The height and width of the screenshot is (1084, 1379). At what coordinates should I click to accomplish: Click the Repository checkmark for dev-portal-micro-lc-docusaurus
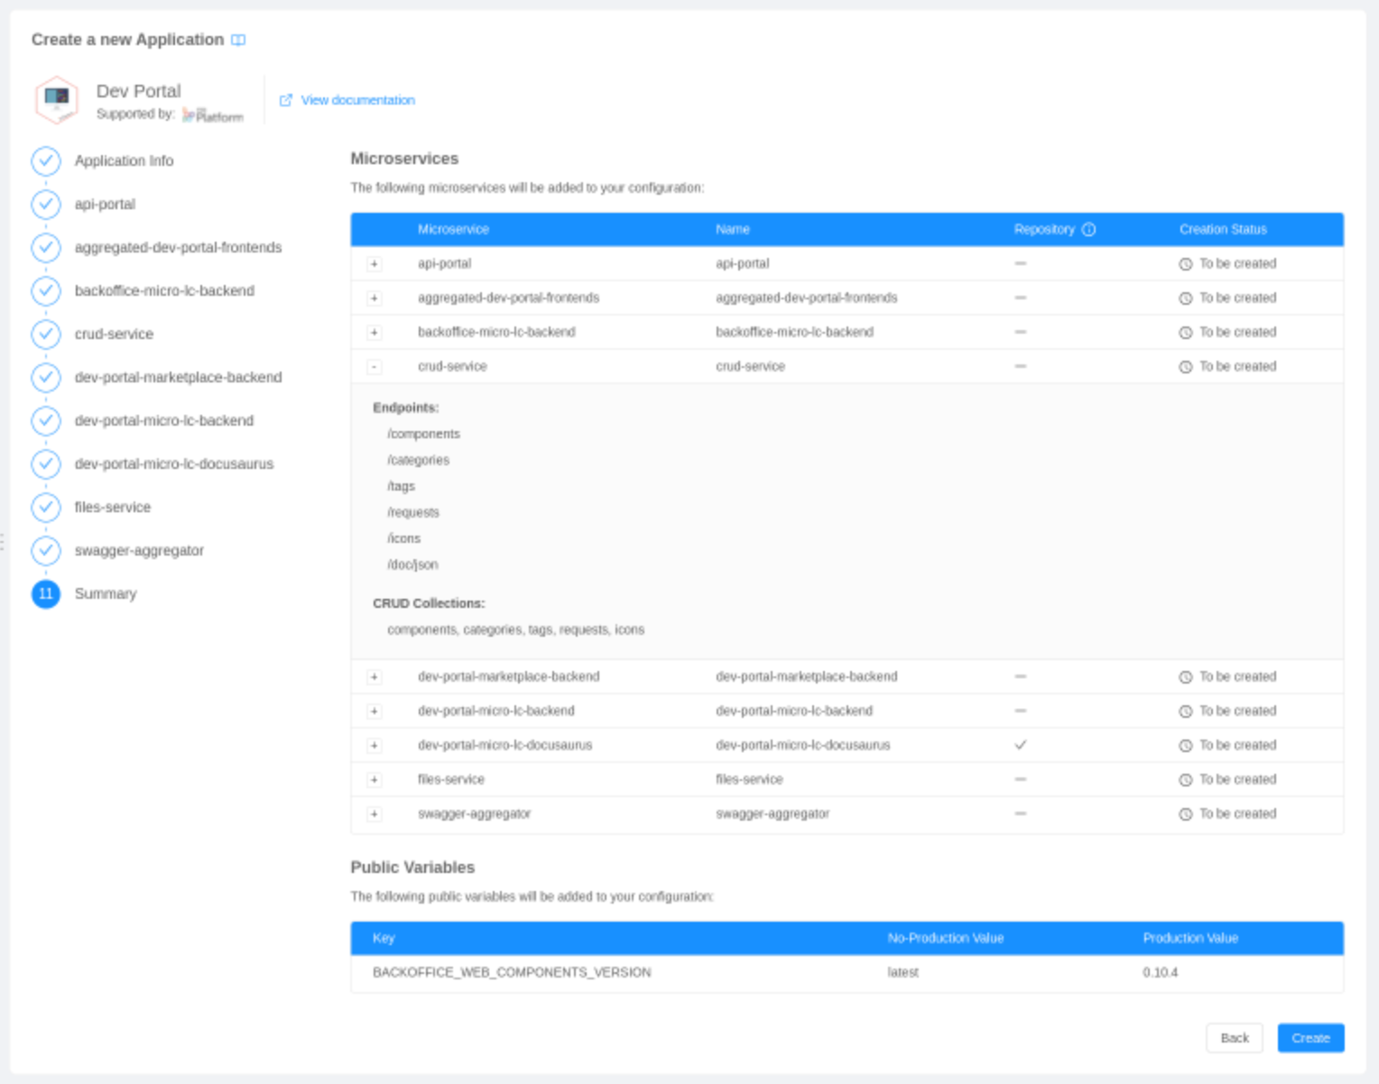tap(1021, 745)
